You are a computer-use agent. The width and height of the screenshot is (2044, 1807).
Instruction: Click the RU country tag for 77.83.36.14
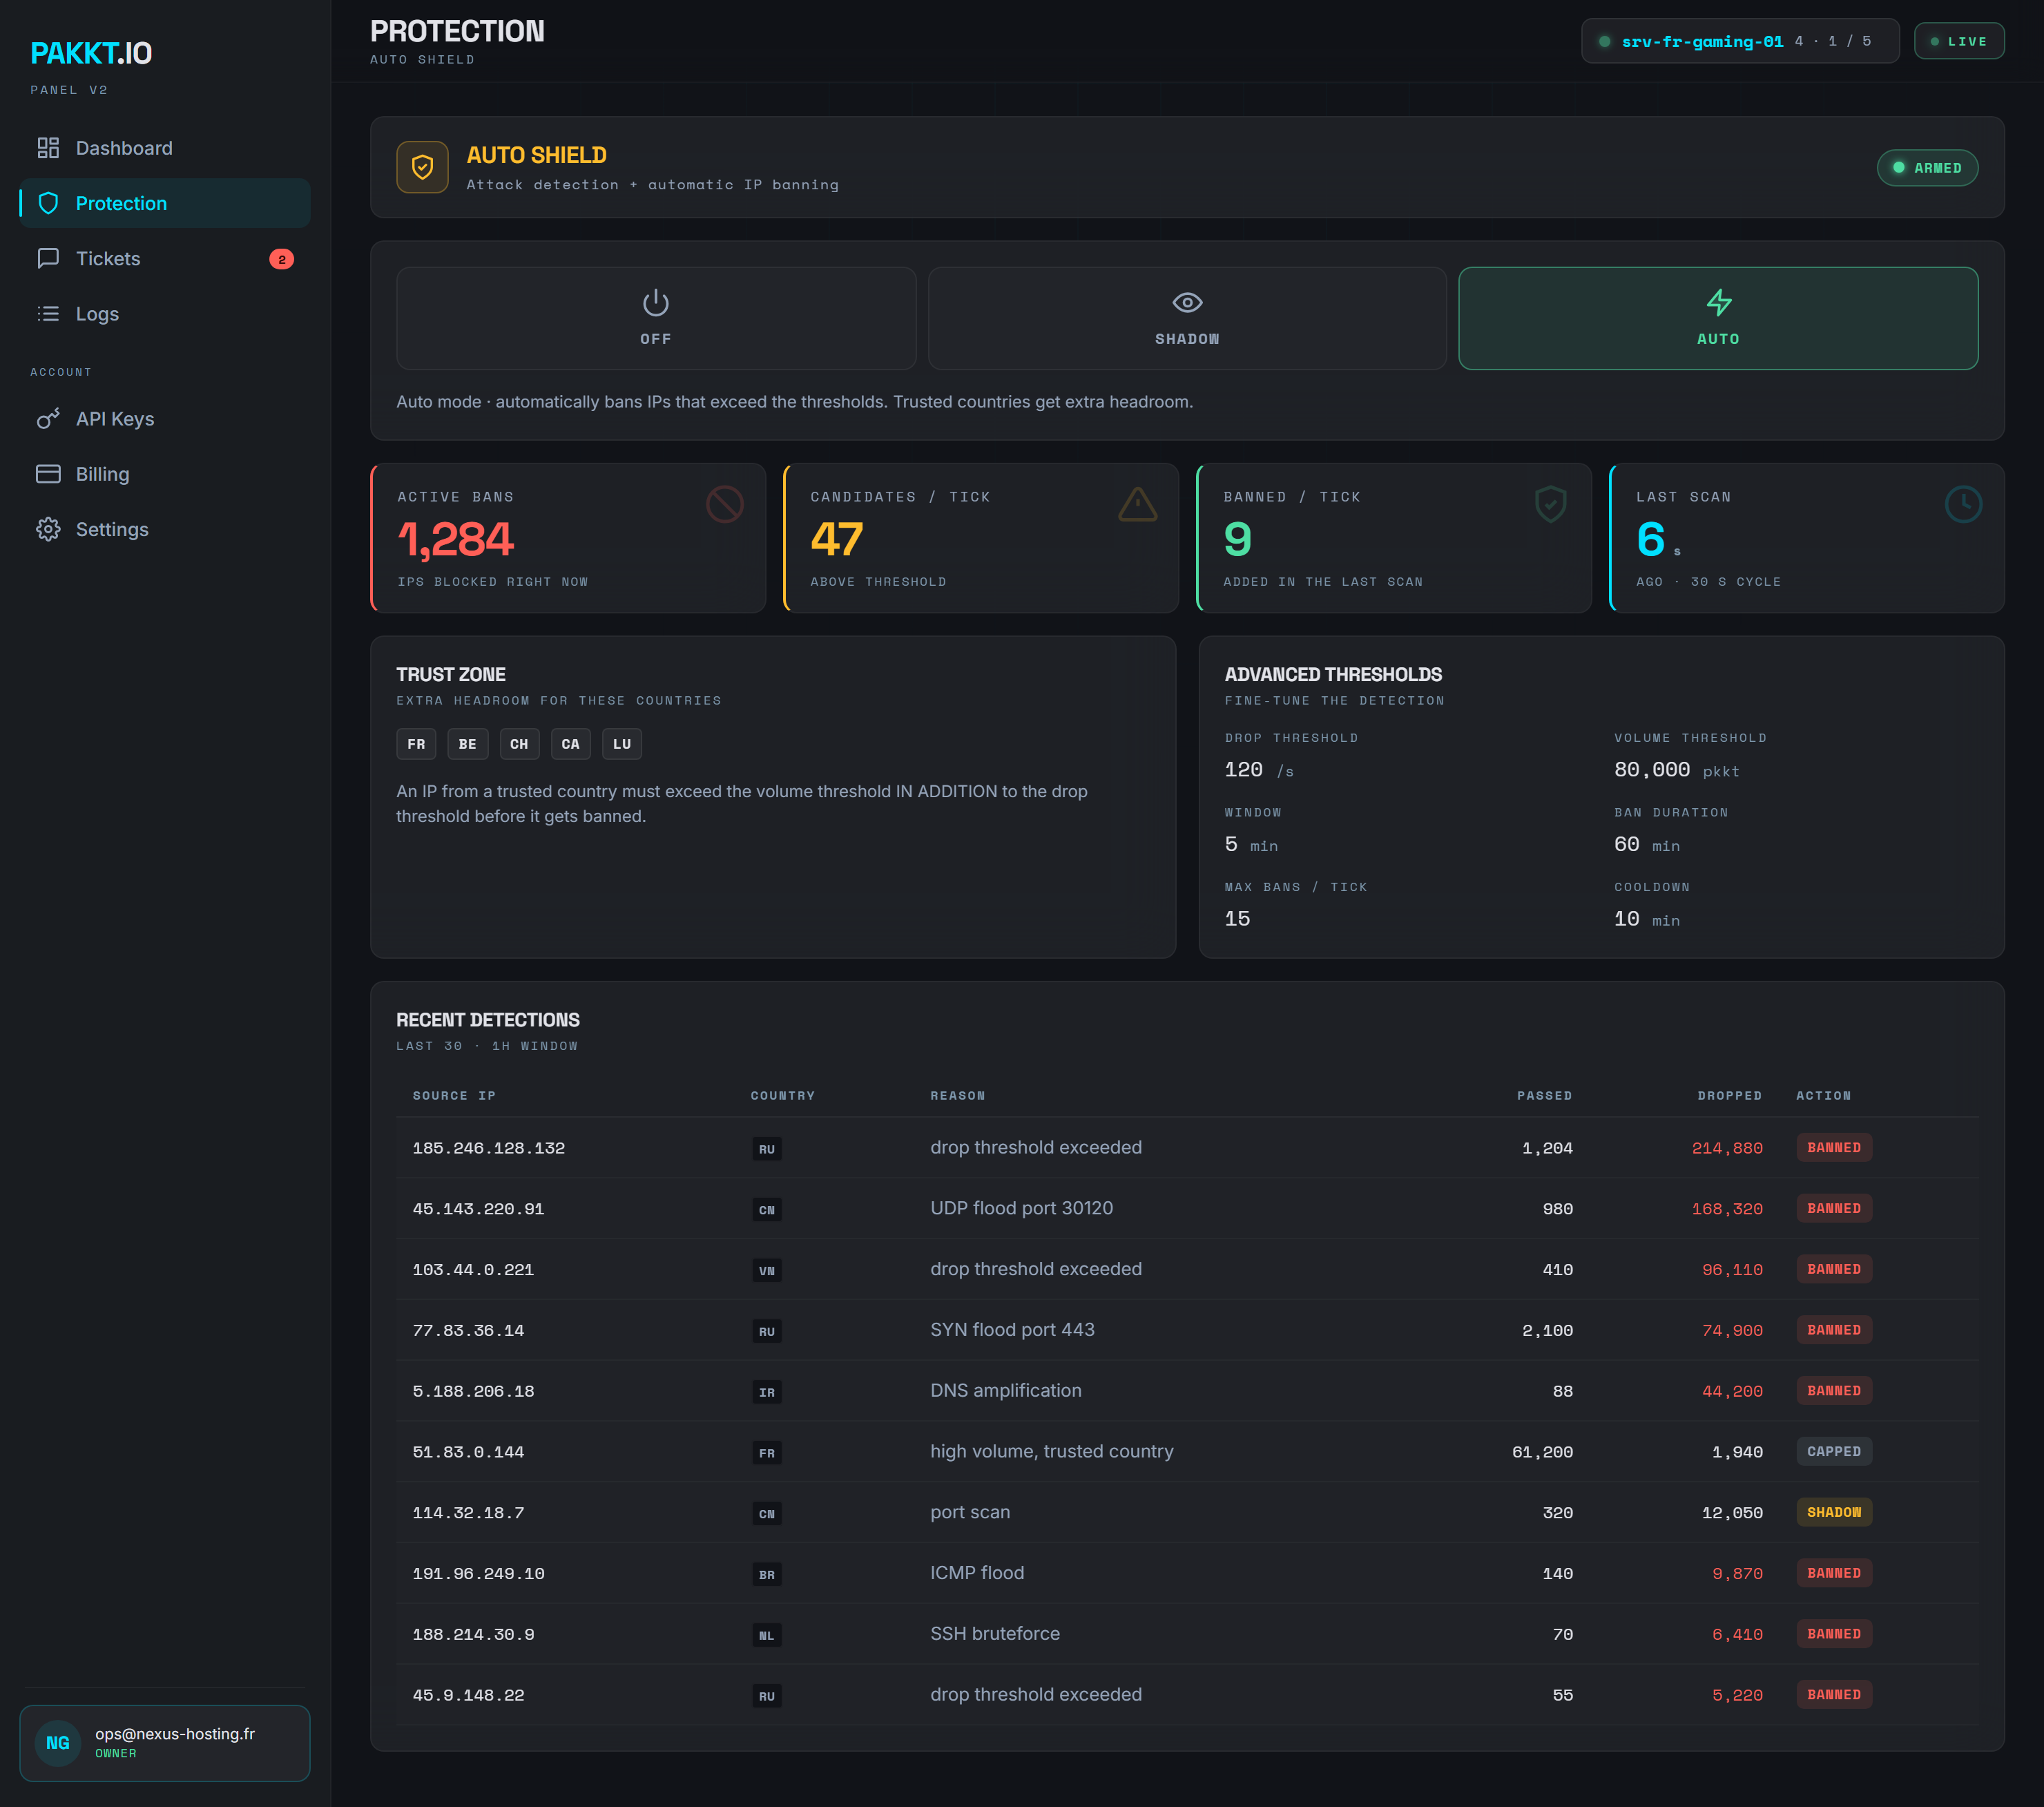767,1331
